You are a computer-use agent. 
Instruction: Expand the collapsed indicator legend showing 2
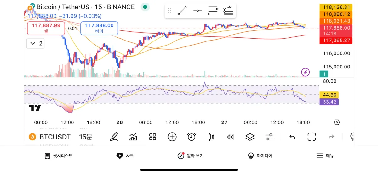[35, 43]
